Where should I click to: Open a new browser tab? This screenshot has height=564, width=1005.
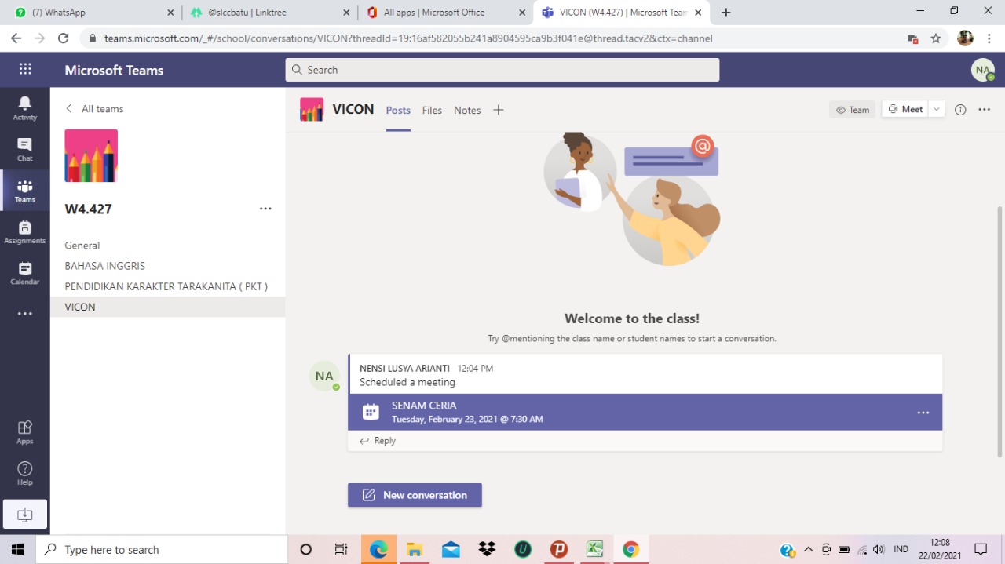726,13
